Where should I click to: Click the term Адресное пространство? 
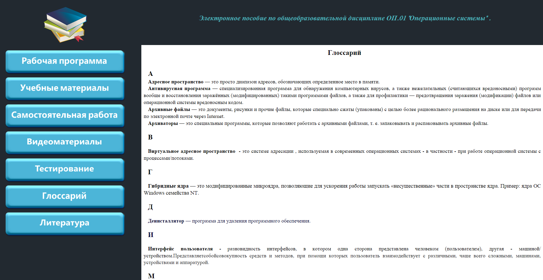176,82
